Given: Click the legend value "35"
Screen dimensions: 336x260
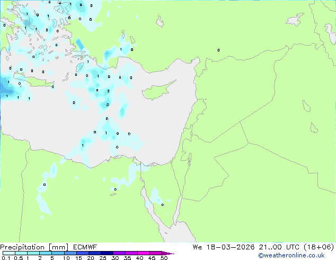Looking at the screenshot, I should tap(127, 258).
